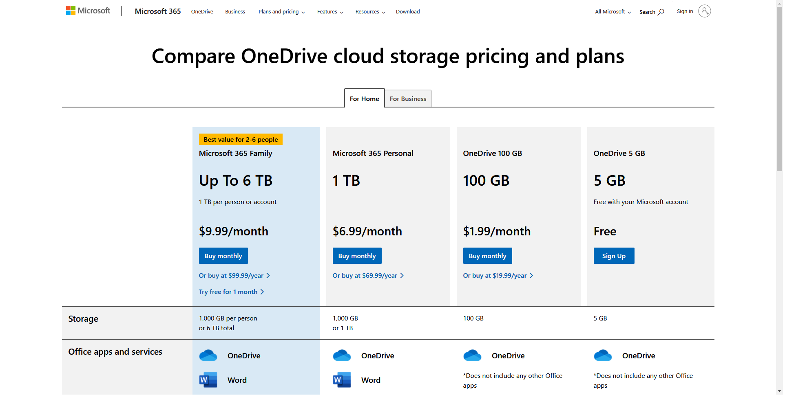
Task: Follow the Or buy at $19.99/year link
Action: [x=498, y=276]
